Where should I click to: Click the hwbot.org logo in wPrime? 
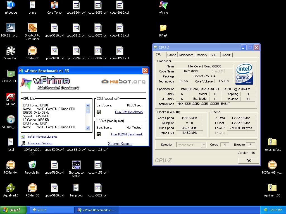point(123,81)
